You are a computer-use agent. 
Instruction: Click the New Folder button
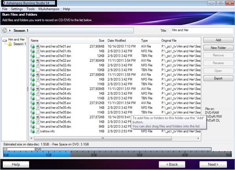coord(218,48)
